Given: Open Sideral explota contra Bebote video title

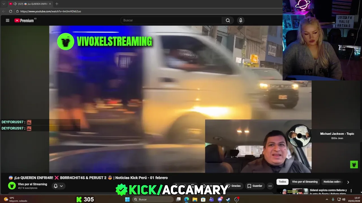Looking at the screenshot, I should tap(328, 192).
